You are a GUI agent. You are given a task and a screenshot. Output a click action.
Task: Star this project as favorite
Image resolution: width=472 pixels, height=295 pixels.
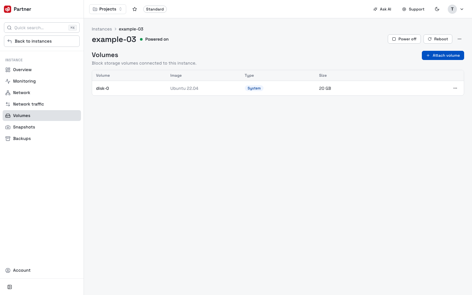click(135, 9)
